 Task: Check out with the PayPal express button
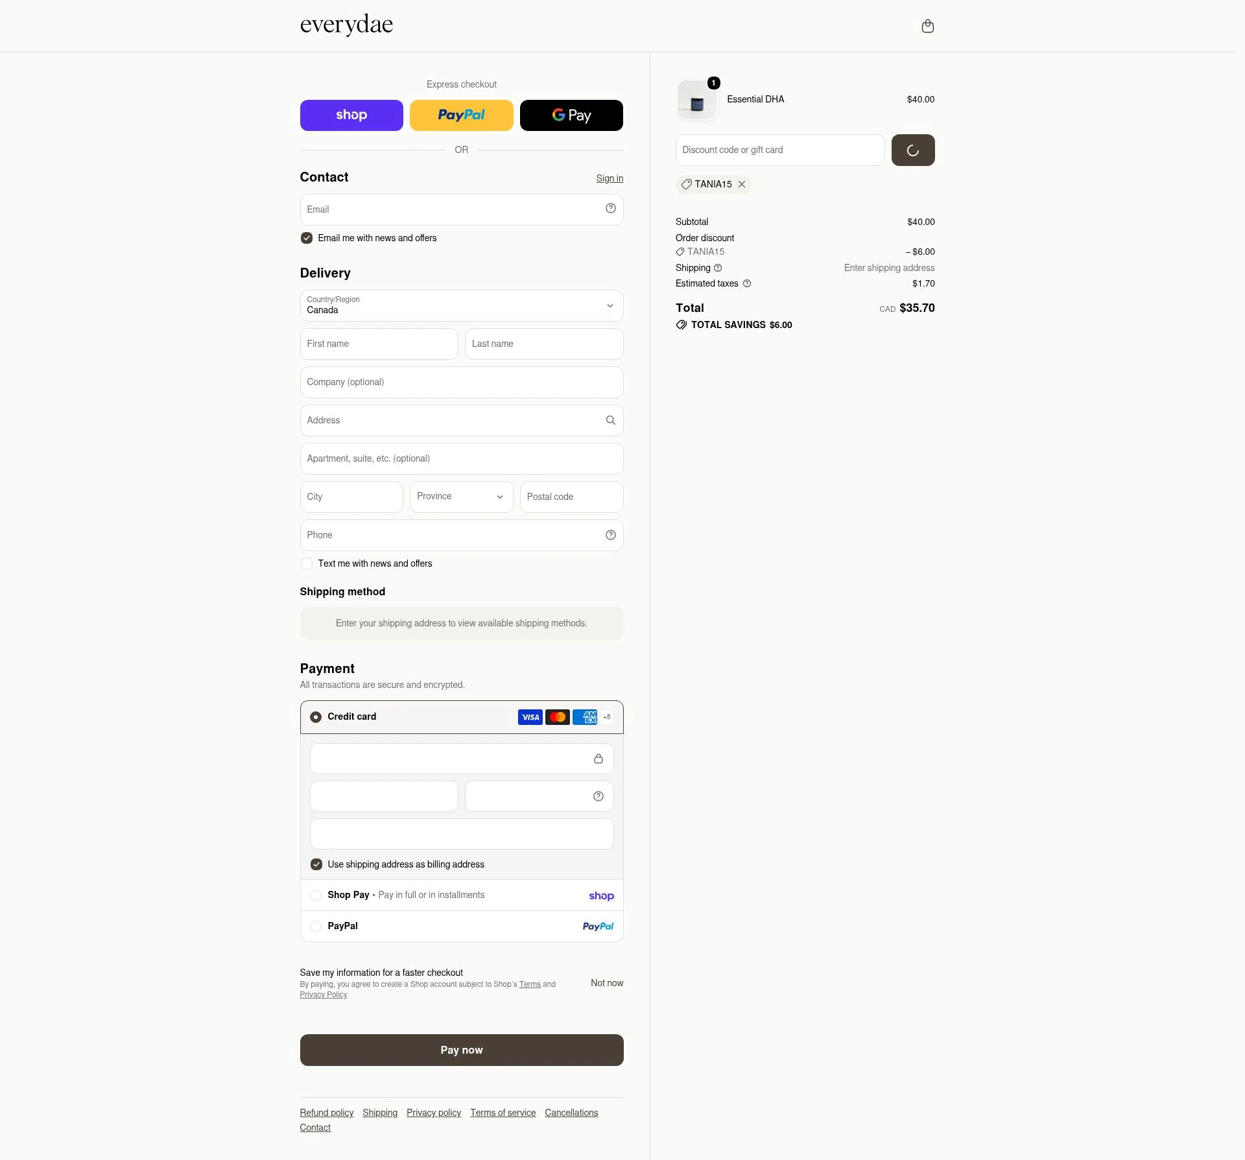pos(461,115)
